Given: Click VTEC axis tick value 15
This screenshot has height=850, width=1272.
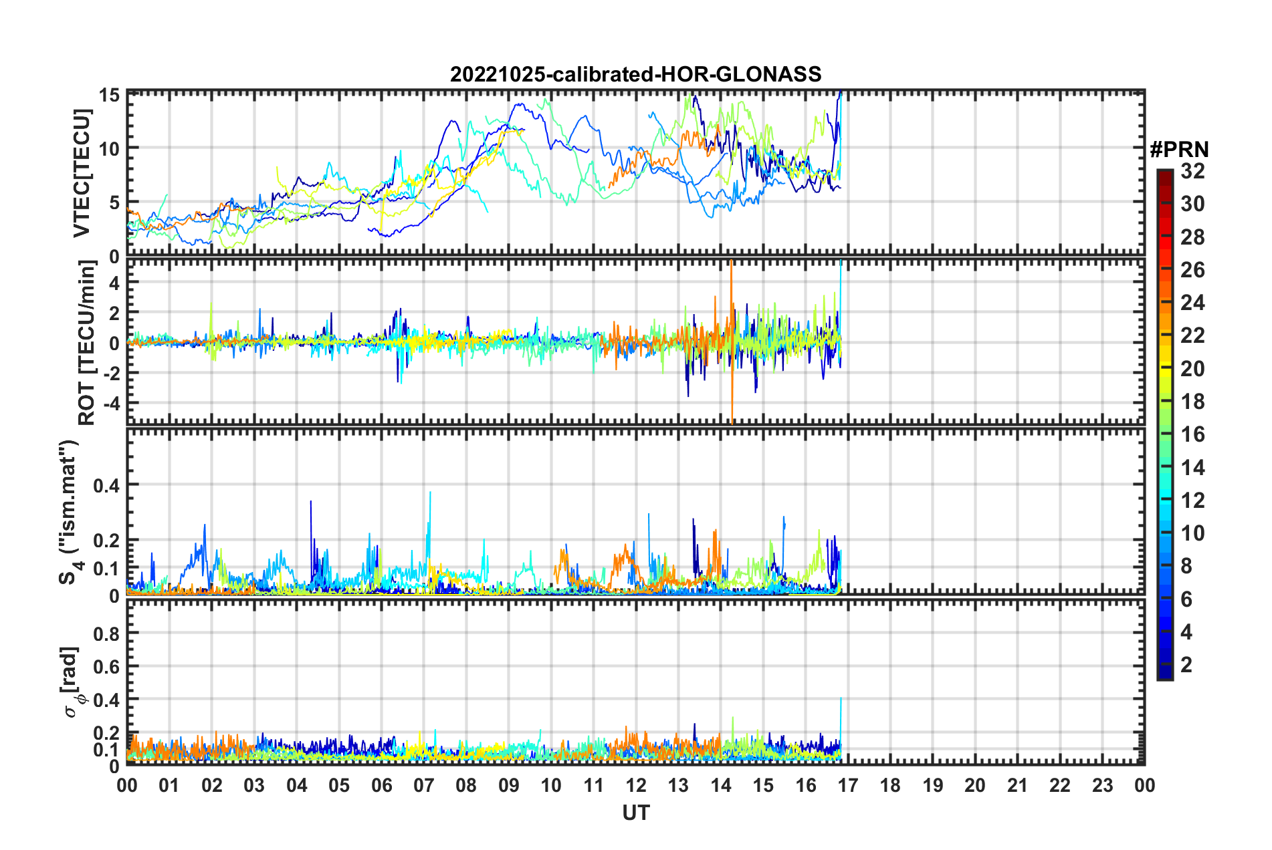Looking at the screenshot, I should tap(109, 96).
